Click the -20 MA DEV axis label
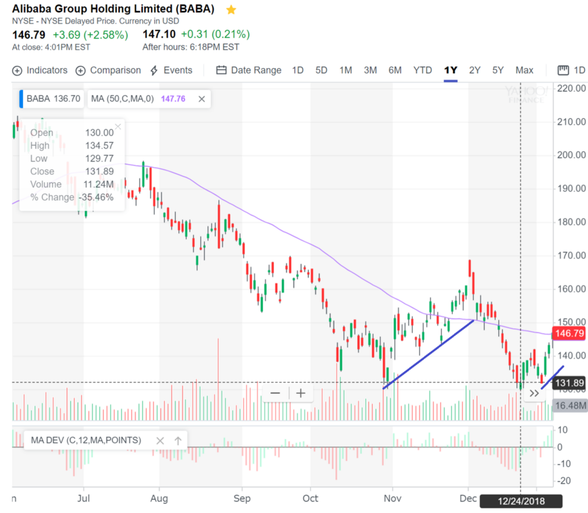 [x=564, y=481]
